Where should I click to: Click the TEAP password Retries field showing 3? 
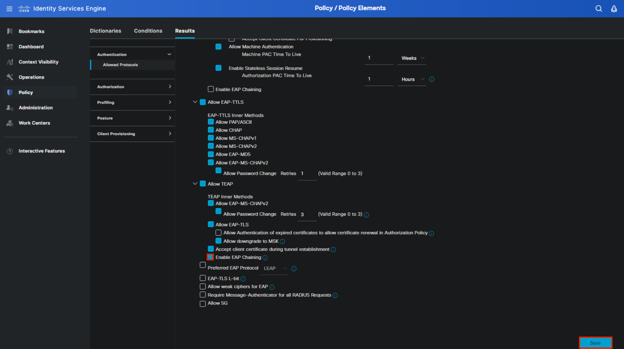[x=307, y=214]
